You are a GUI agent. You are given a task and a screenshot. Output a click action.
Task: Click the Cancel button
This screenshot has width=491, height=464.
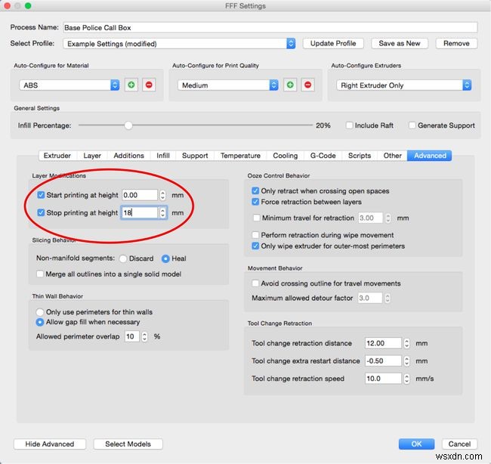tap(459, 444)
